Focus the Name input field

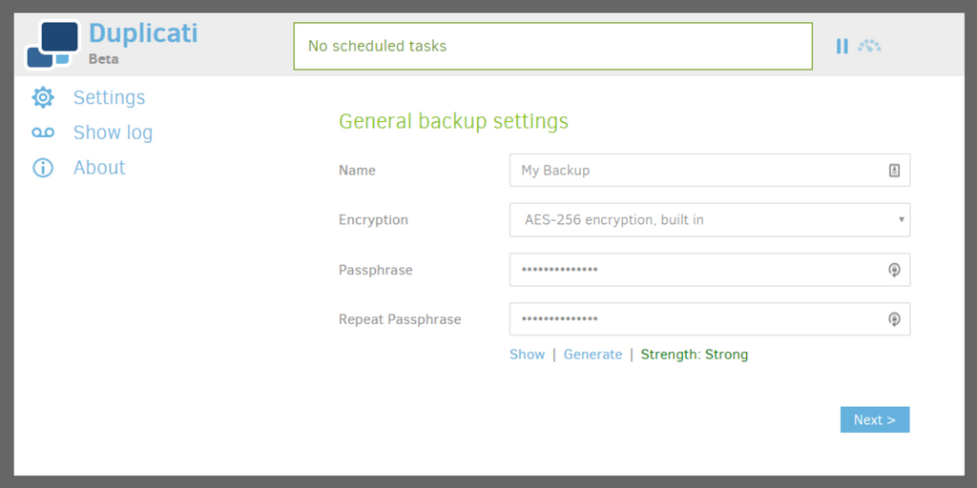[x=710, y=170]
